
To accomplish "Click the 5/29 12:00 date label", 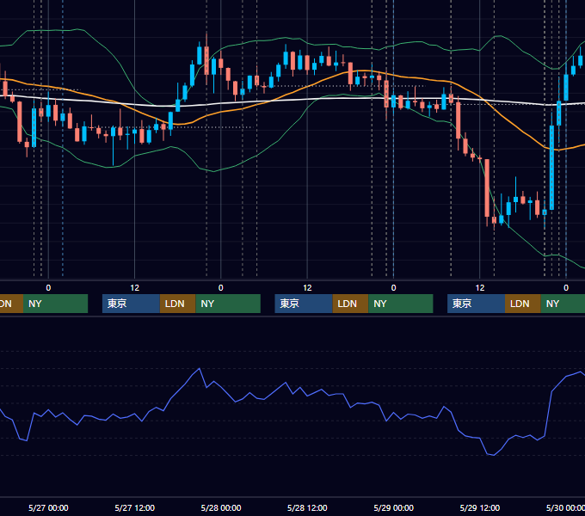I will point(480,507).
